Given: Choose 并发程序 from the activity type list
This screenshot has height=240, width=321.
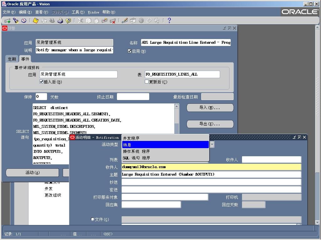Looking at the screenshot, I should click(166, 138).
